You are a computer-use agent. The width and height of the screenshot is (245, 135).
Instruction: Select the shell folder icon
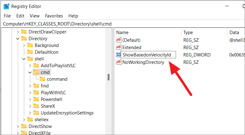click(x=30, y=59)
